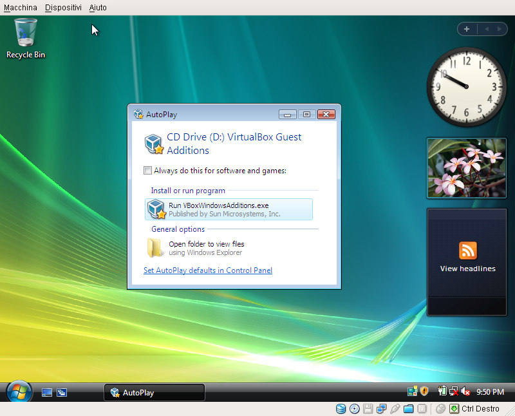Image resolution: width=515 pixels, height=416 pixels.
Task: Click Show Desktop in Quick Launch
Action: pyautogui.click(x=47, y=392)
